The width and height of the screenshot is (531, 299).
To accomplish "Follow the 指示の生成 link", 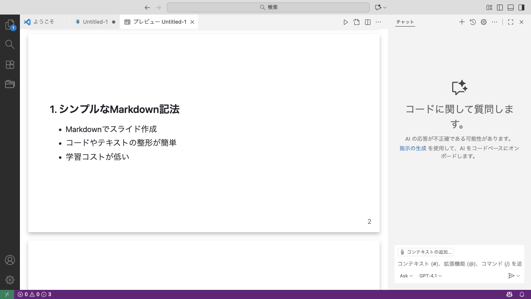I will [x=413, y=148].
